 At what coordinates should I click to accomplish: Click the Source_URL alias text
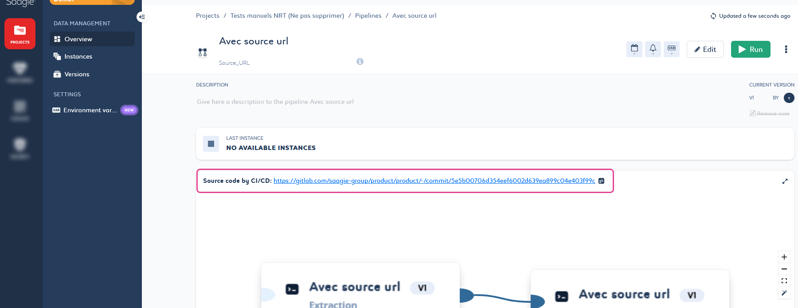point(234,63)
